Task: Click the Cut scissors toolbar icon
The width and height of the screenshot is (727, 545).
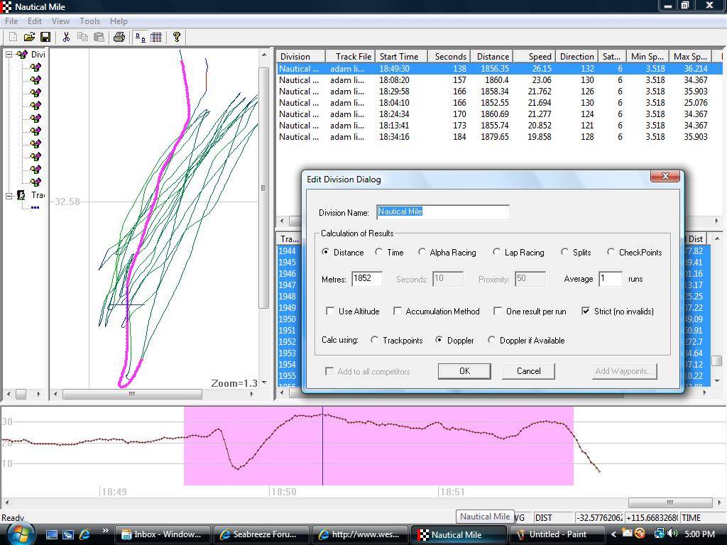Action: point(66,37)
